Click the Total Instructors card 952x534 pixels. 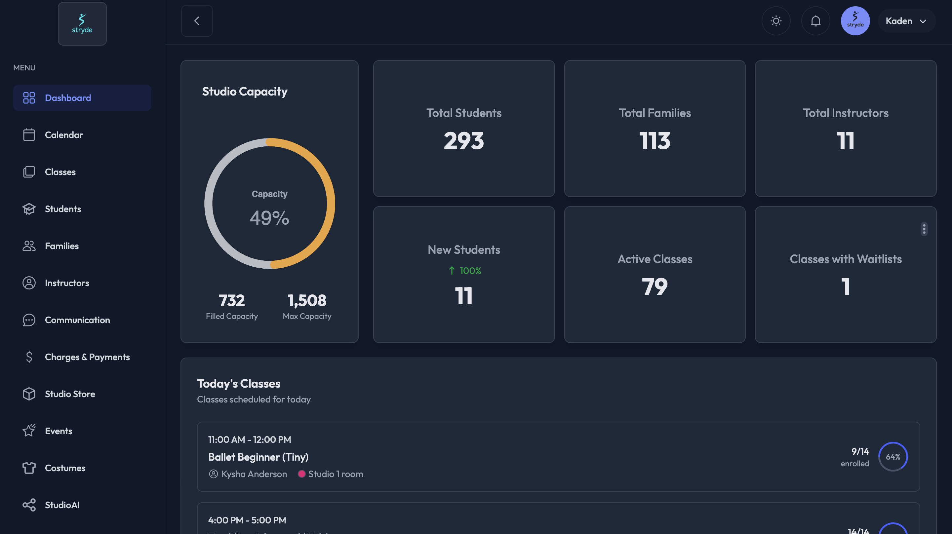846,128
